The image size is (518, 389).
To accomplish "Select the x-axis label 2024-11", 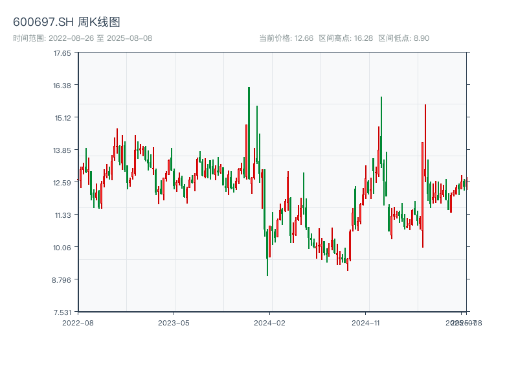I will pyautogui.click(x=365, y=323).
